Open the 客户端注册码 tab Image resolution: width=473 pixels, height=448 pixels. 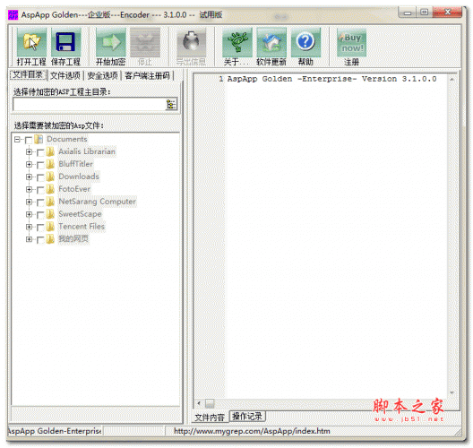point(148,75)
